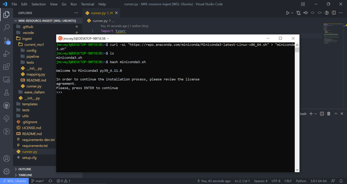Viewport: 347px width, 184px height.
Task: Open the Help menu
Action: (102, 4)
